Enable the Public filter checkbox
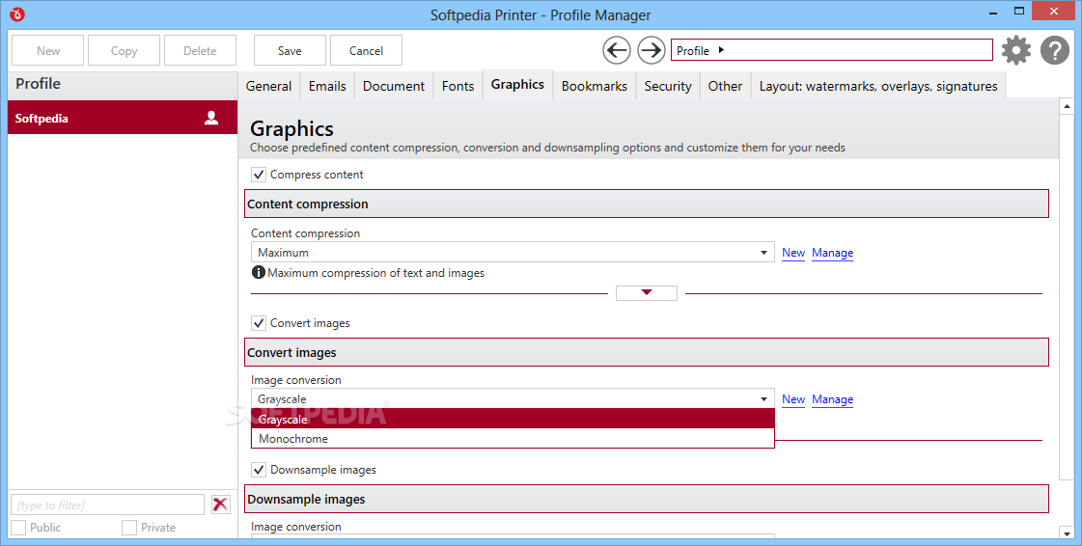 pos(18,528)
